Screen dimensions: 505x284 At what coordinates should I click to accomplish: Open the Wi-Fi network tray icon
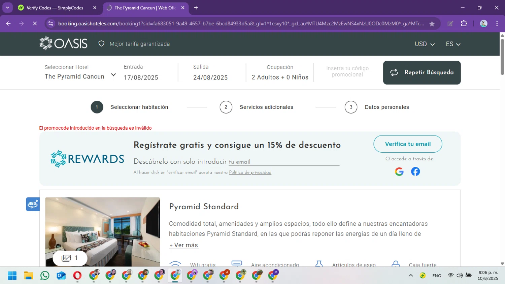click(450, 276)
